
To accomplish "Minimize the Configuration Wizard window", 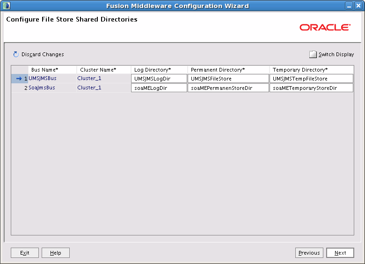I will click(349, 6).
